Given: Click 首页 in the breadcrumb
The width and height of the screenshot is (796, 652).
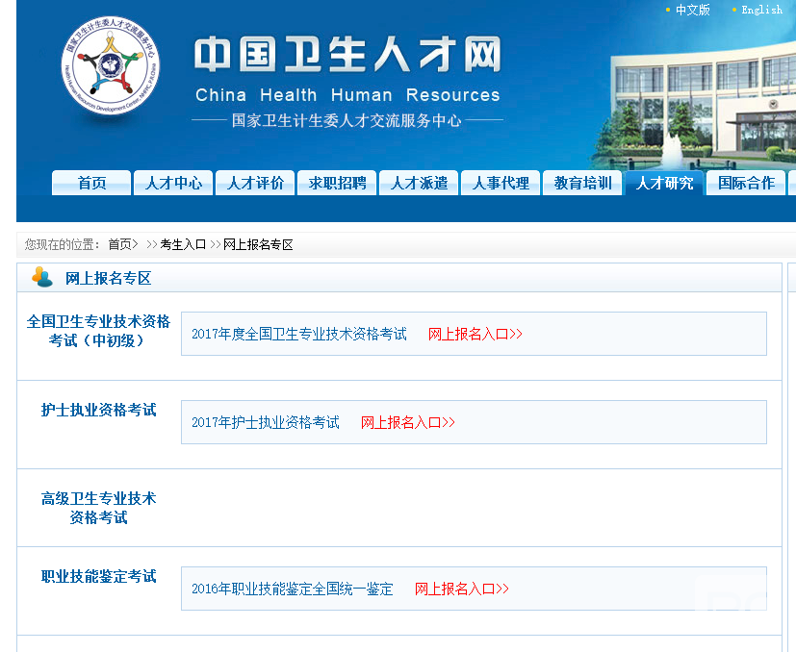Looking at the screenshot, I should (119, 244).
